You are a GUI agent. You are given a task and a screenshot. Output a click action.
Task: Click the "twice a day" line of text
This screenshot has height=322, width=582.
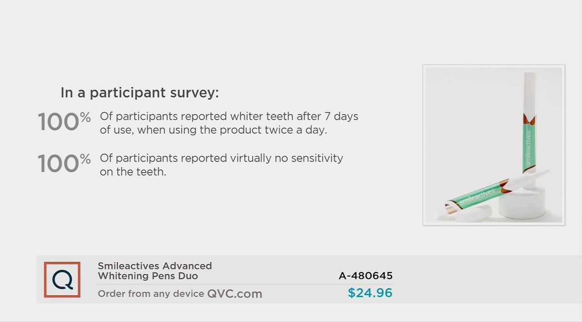213,130
